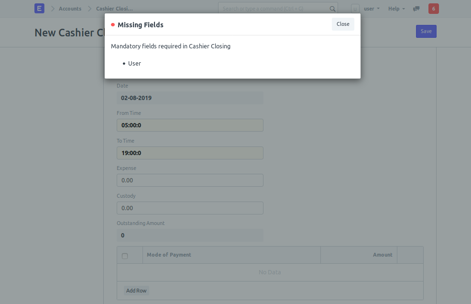Click the ERPNext "E" home logo
The image size is (471, 304).
39,9
